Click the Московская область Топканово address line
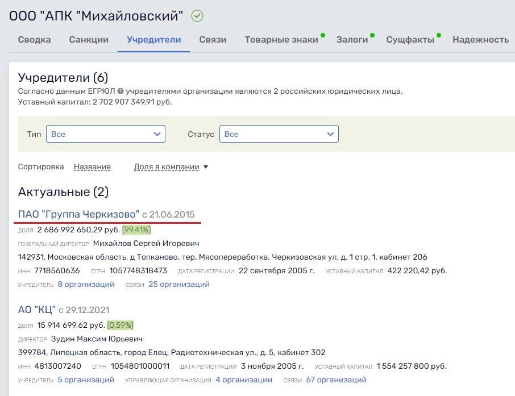The height and width of the screenshot is (396, 515). (222, 257)
